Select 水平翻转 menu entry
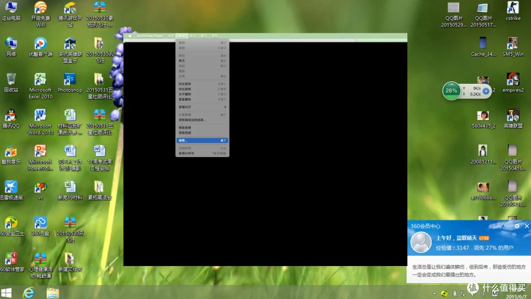Screen dimensions: 531x299 point(202,94)
